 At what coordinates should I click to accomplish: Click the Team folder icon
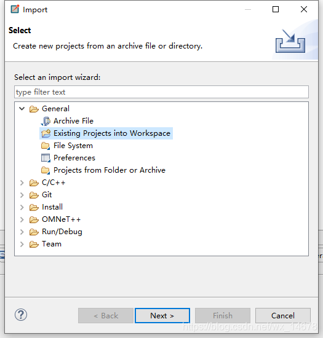[x=34, y=244]
